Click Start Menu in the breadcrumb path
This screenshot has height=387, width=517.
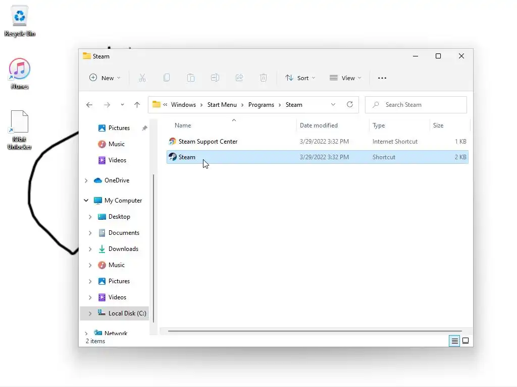point(222,105)
